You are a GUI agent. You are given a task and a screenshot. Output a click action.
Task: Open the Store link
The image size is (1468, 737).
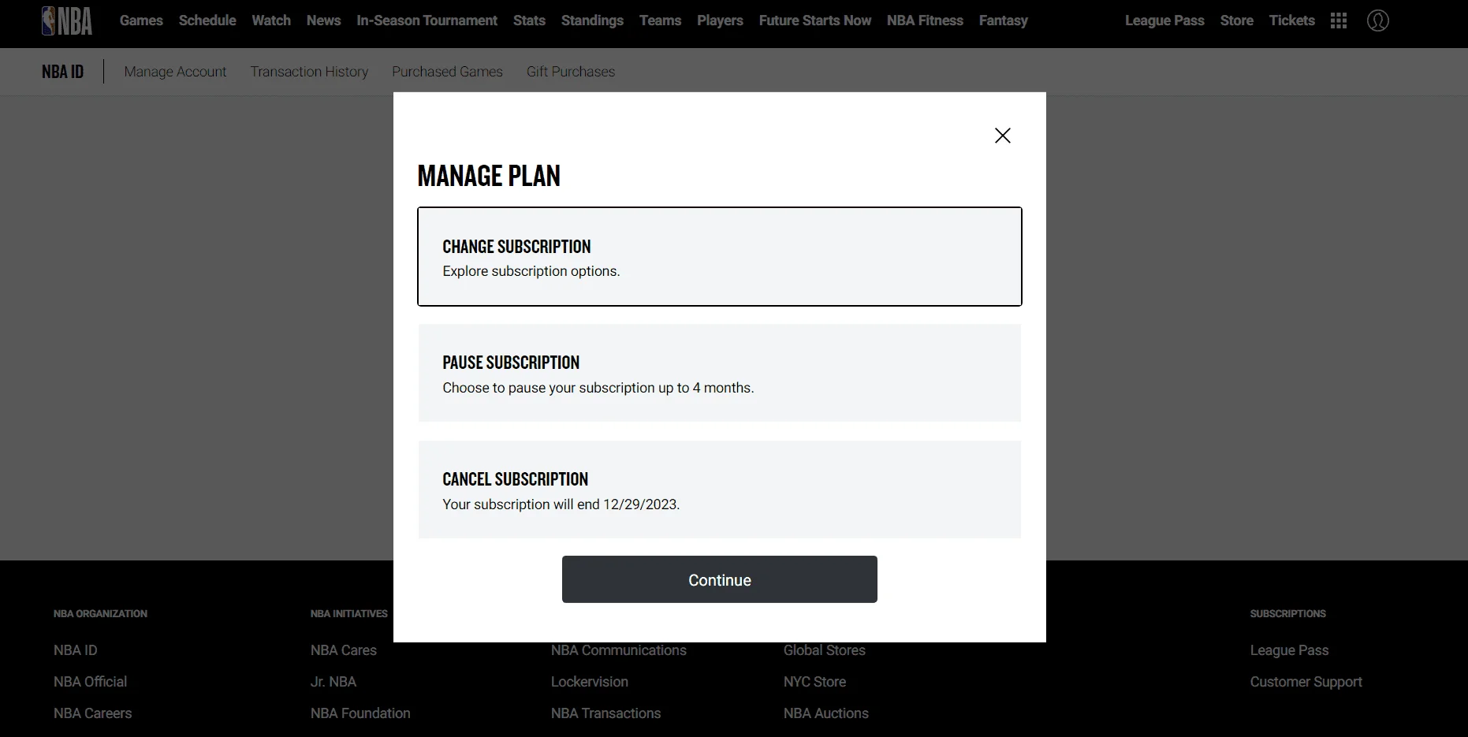coord(1236,20)
